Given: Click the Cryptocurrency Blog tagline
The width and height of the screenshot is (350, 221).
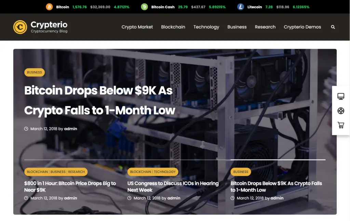Looking at the screenshot, I should pyautogui.click(x=49, y=31).
